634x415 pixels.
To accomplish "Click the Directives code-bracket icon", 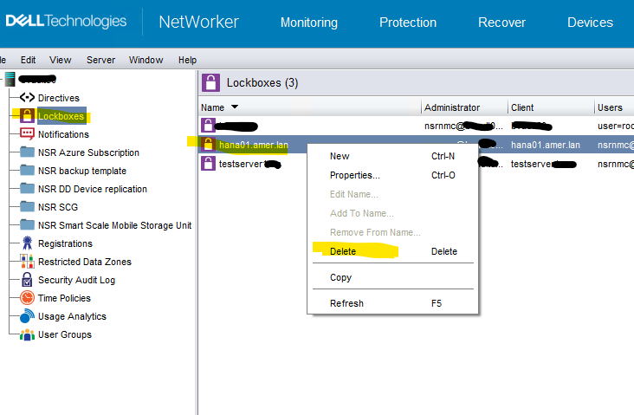I will click(x=27, y=98).
